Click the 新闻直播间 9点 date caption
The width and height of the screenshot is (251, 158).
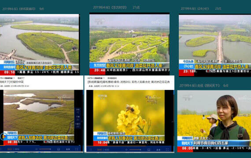[23, 9]
